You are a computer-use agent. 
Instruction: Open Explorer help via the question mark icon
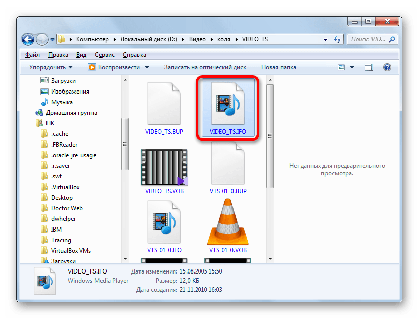[x=387, y=67]
